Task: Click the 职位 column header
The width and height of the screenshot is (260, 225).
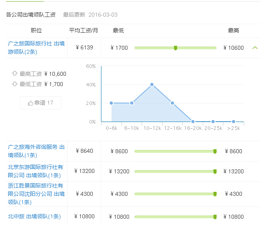Action: tap(36, 30)
